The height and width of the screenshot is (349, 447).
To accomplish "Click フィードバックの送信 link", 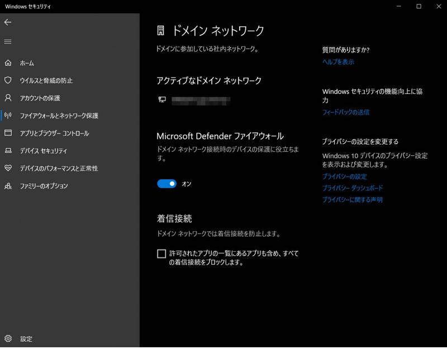I will [x=346, y=112].
